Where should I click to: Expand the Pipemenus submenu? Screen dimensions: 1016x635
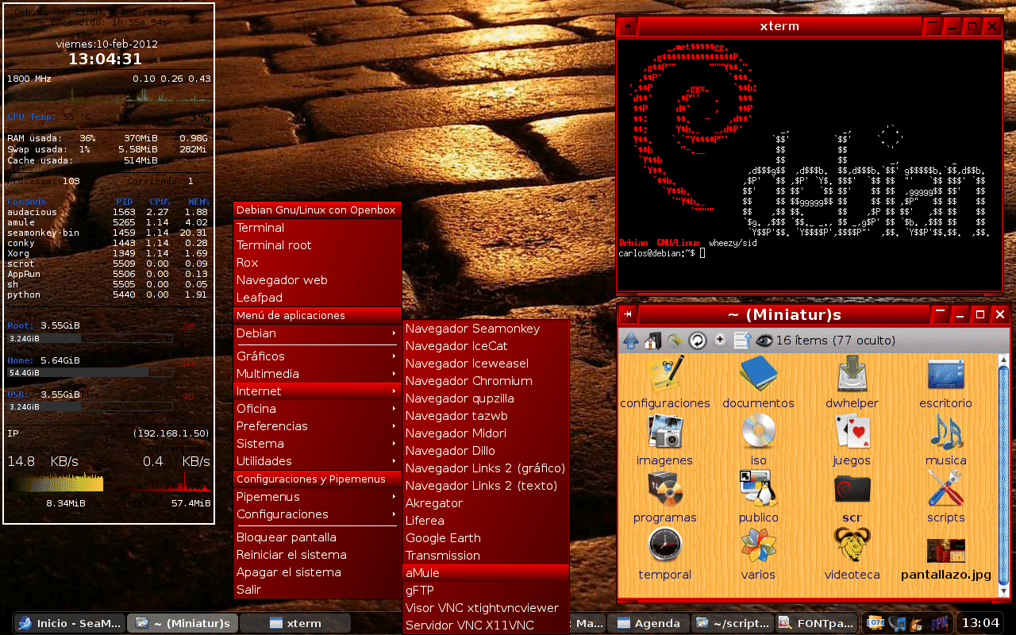(317, 497)
